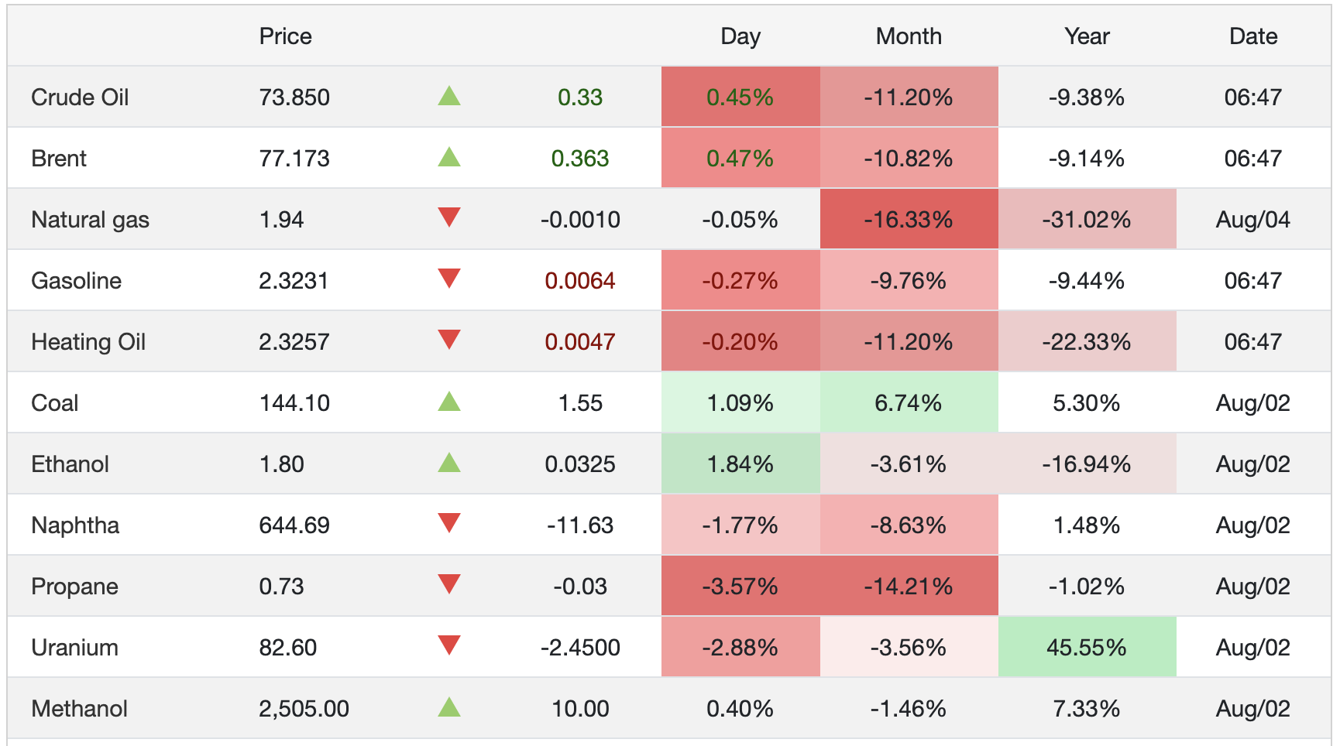Sort by the Day column header

tap(740, 36)
